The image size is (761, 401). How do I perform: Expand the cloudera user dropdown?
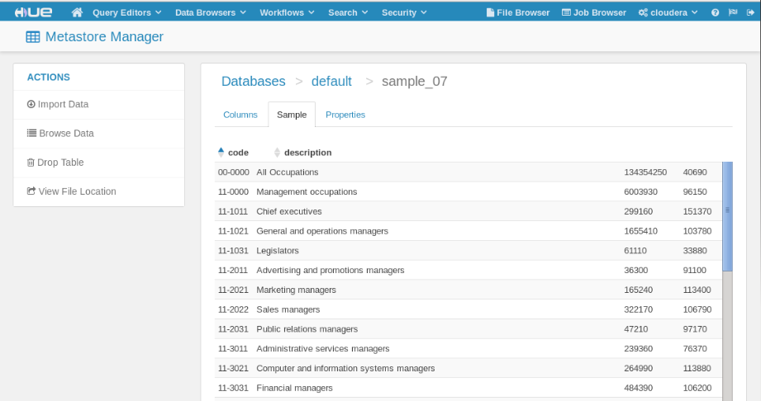[668, 12]
